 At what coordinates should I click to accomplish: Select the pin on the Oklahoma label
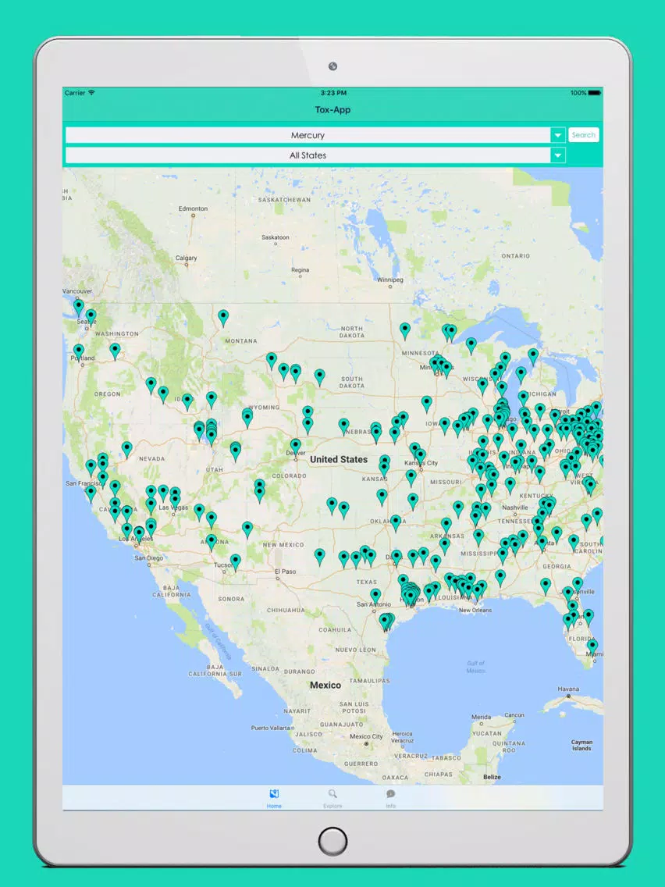(x=396, y=522)
